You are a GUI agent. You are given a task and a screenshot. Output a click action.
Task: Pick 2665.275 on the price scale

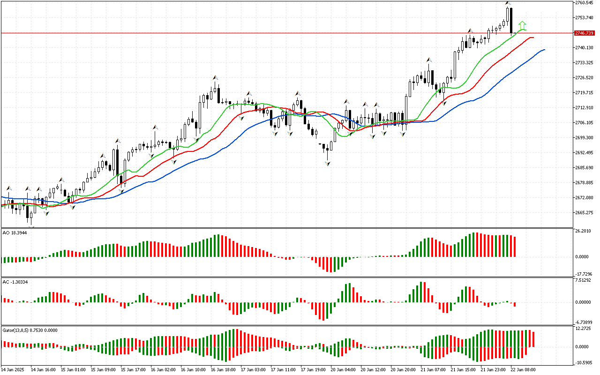click(x=584, y=213)
